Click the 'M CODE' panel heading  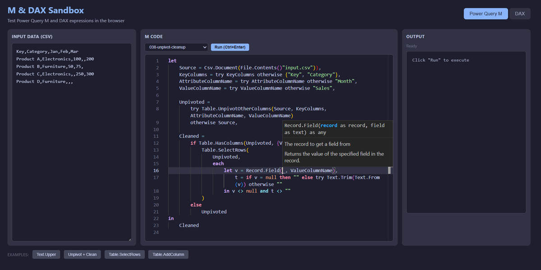point(154,37)
